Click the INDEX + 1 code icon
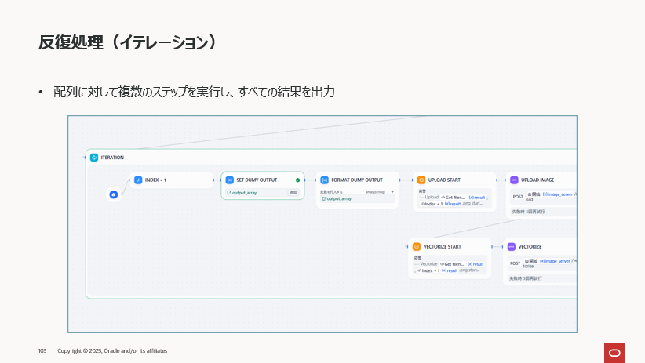 (x=138, y=180)
